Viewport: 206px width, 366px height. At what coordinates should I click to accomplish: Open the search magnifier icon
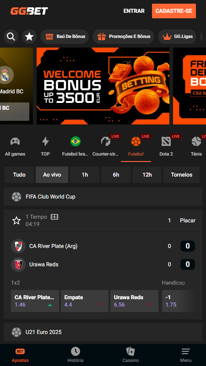click(x=11, y=37)
